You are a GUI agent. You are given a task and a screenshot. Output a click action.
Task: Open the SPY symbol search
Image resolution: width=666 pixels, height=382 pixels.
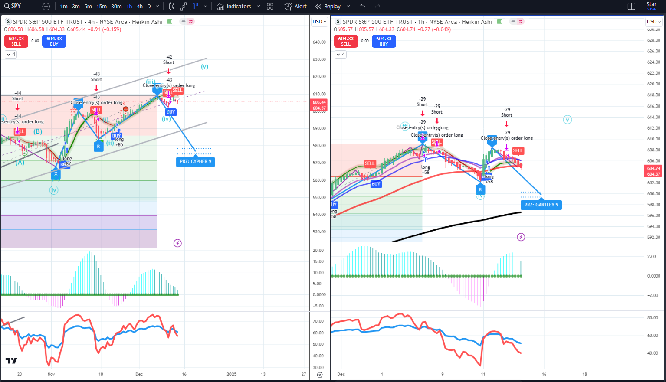tap(13, 6)
